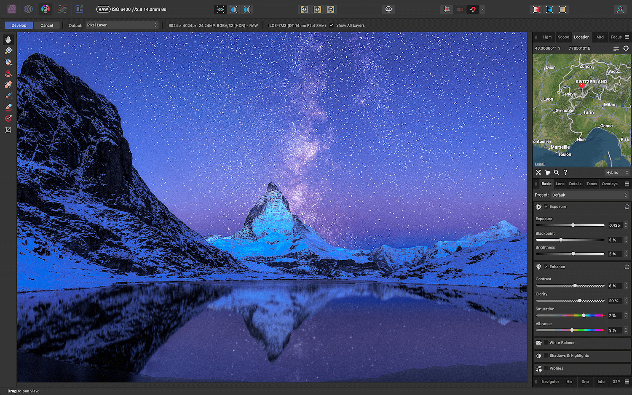
Task: Switch to the Scope tab
Action: point(563,37)
